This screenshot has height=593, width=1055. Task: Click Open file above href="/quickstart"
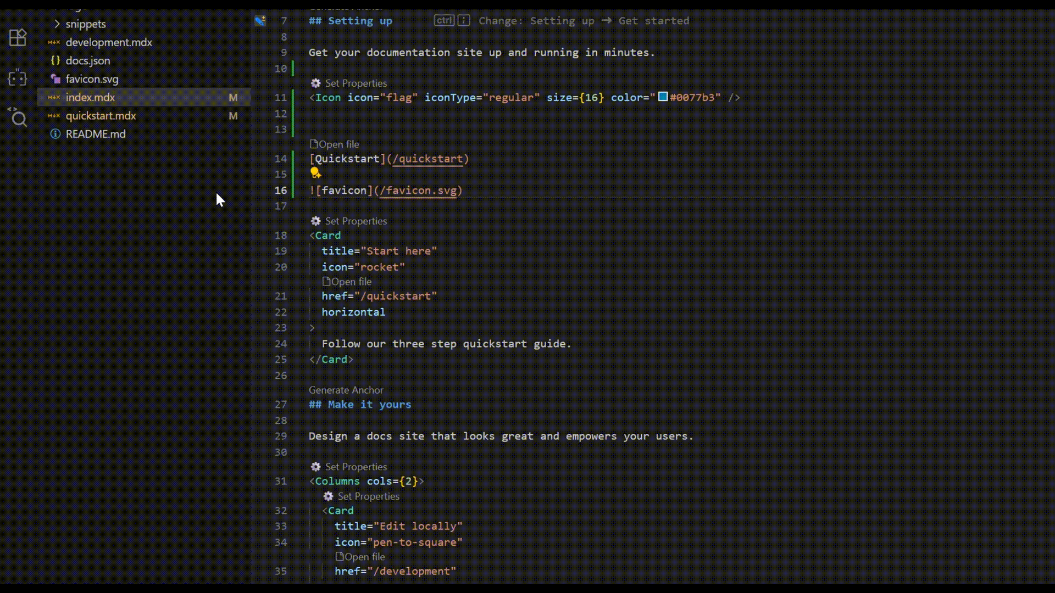(347, 282)
